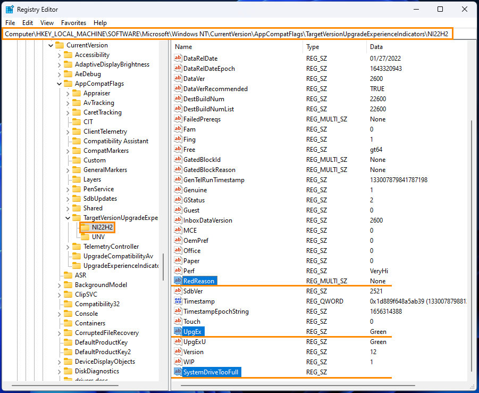Click the values pane horizontal scrollbar
This screenshot has height=393, width=479.
click(x=298, y=386)
